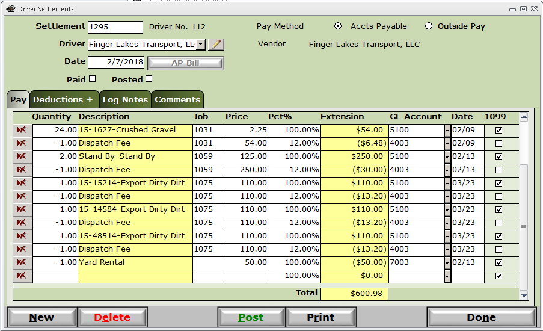Click X icon for 15-15214-Export Dirty Dirt row
Screen dimensions: 543x331
click(x=22, y=183)
